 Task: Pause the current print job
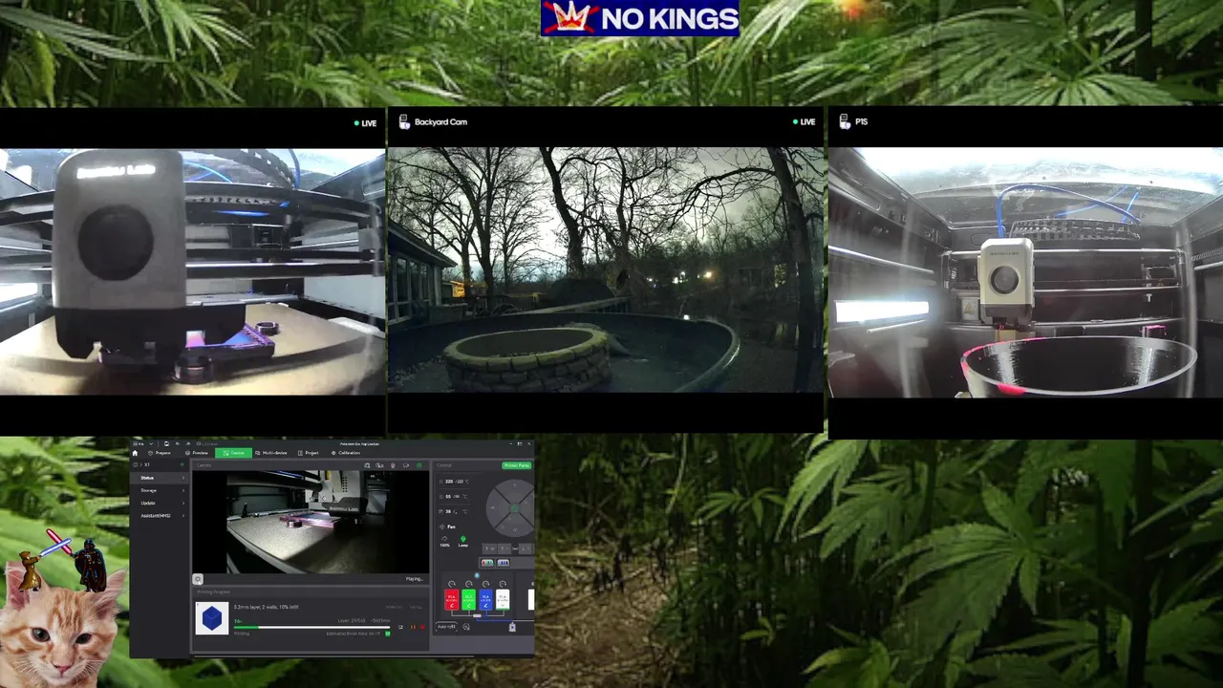(x=413, y=627)
